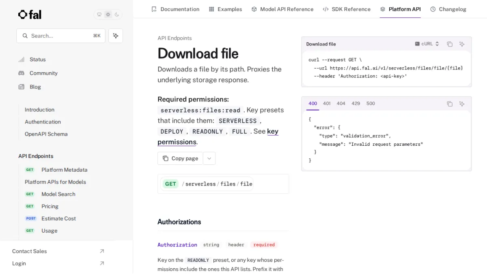This screenshot has height=274, width=487.
Task: Switch to light theme mode
Action: coord(108,15)
